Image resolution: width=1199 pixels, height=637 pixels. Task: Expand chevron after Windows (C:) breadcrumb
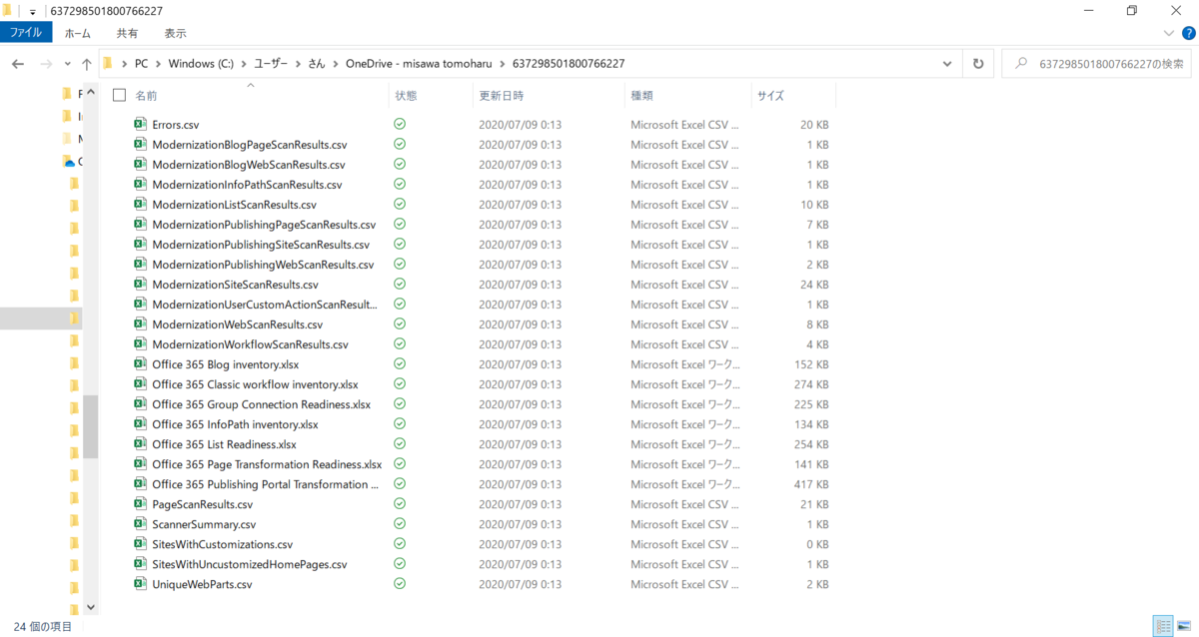(x=244, y=64)
